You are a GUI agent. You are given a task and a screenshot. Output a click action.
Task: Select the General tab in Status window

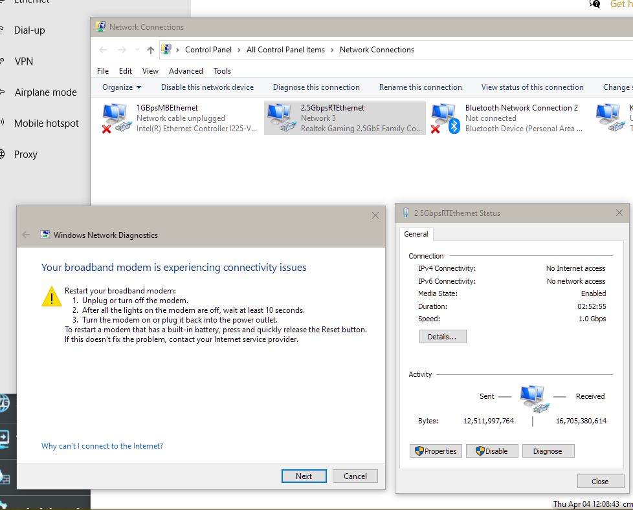(416, 234)
